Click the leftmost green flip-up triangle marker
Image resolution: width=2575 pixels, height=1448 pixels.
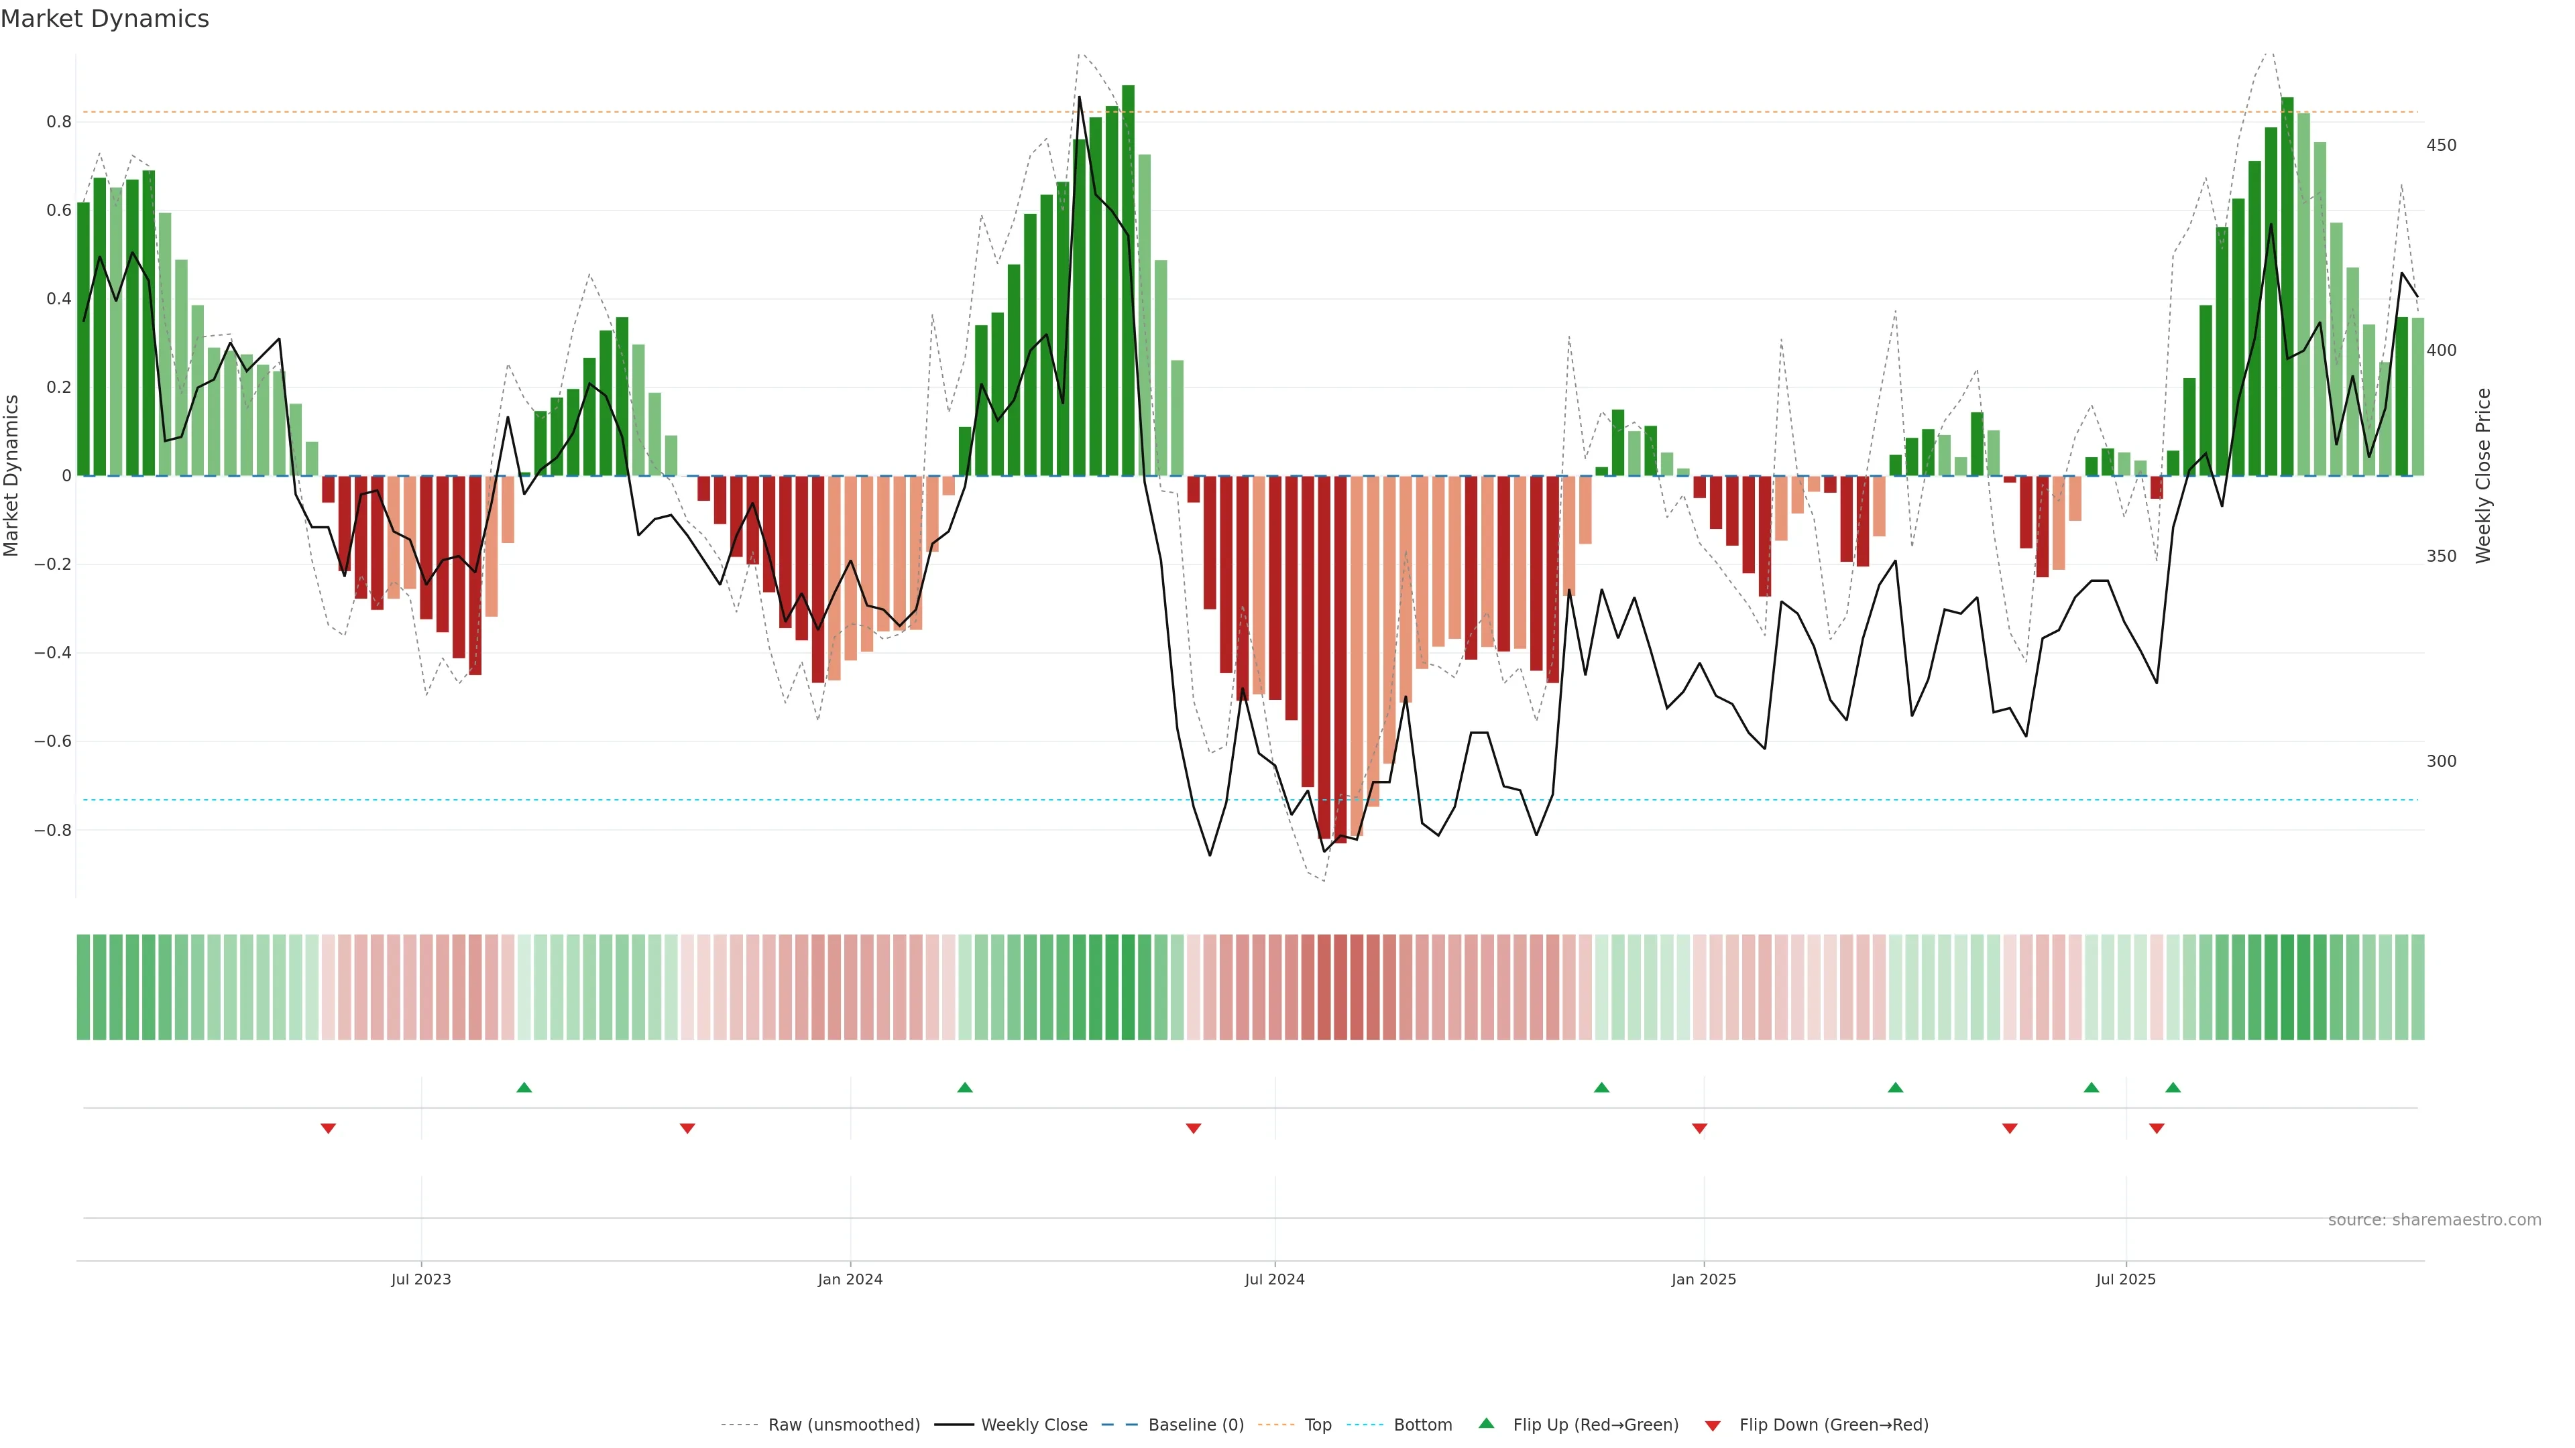tap(524, 1087)
